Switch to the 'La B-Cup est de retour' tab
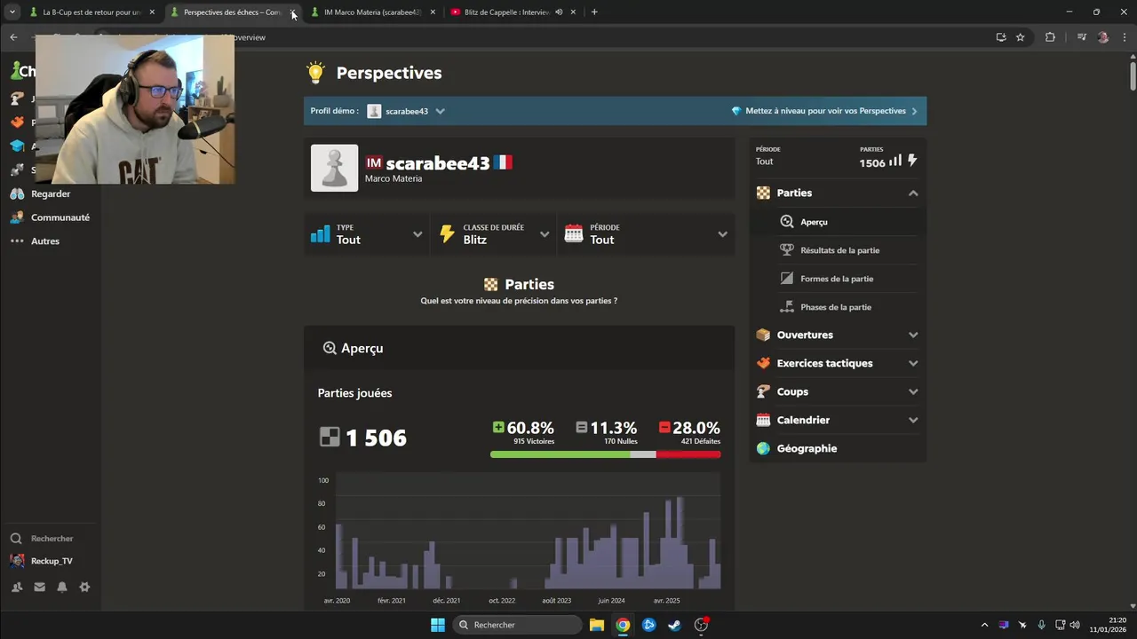Image resolution: width=1137 pixels, height=639 pixels. point(91,12)
